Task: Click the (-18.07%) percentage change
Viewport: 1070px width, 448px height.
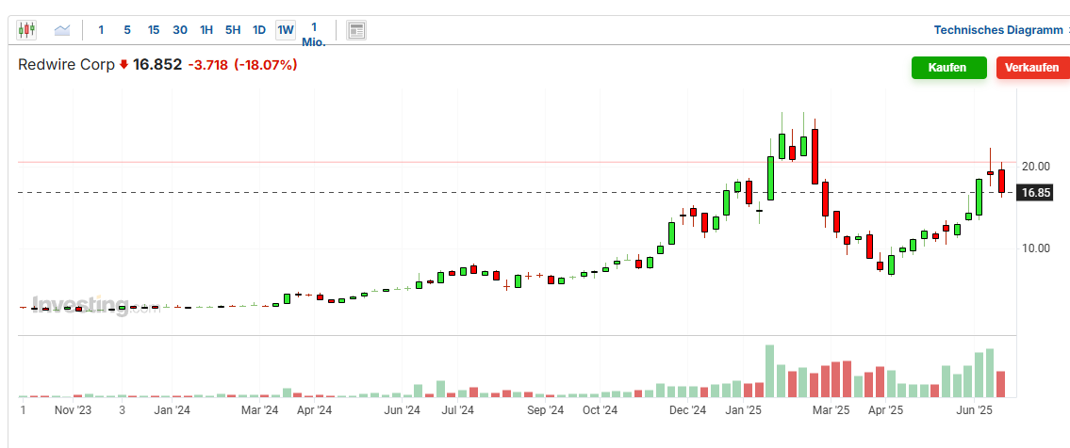Action: coord(266,65)
